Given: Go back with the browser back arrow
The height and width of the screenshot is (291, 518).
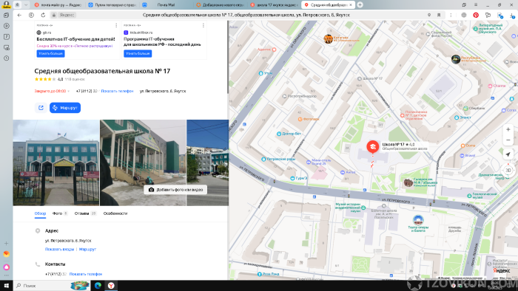Looking at the screenshot, I should (19, 15).
